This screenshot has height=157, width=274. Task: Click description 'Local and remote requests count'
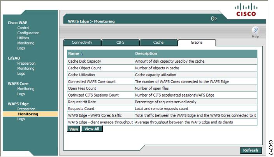pos(162,109)
